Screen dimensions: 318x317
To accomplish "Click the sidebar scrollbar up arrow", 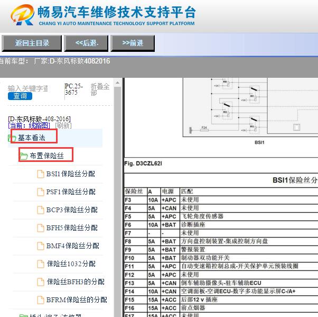I will (118, 83).
